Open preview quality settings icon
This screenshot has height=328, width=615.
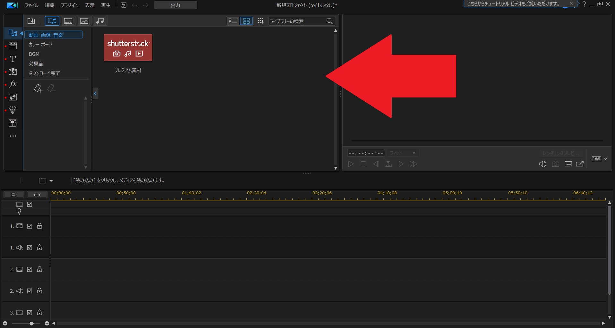click(x=568, y=164)
